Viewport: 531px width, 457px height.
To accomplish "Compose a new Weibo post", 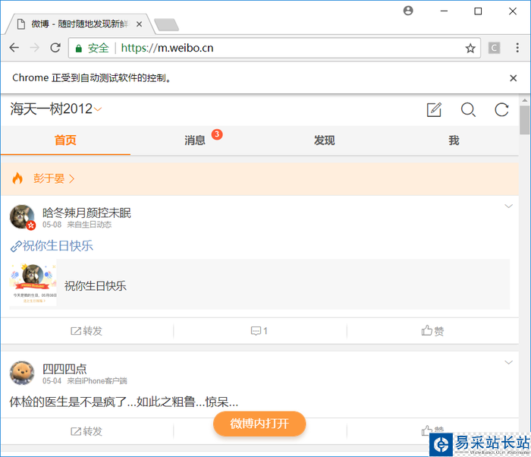I will [x=434, y=109].
